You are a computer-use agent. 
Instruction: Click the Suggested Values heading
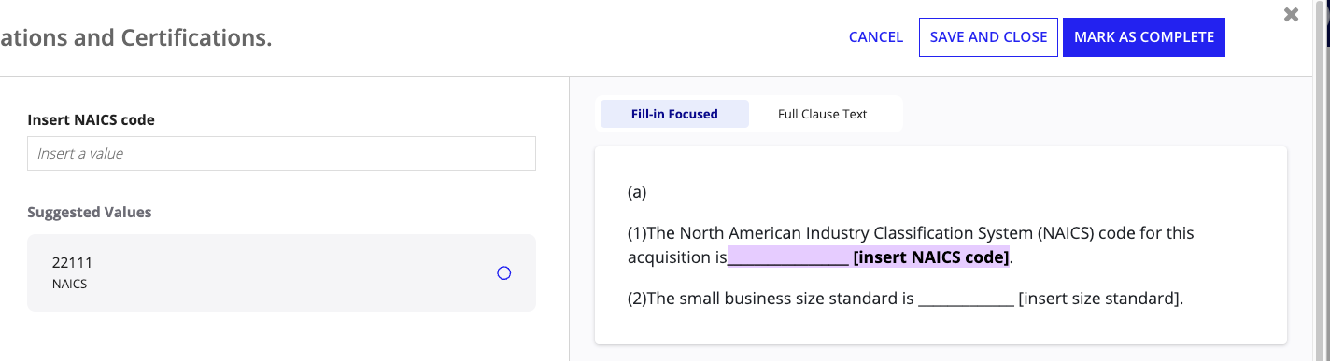click(x=90, y=212)
